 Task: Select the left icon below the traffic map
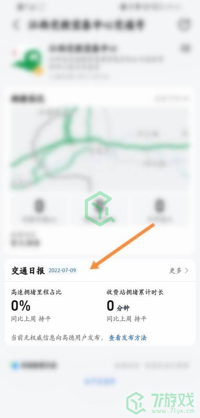click(x=39, y=210)
